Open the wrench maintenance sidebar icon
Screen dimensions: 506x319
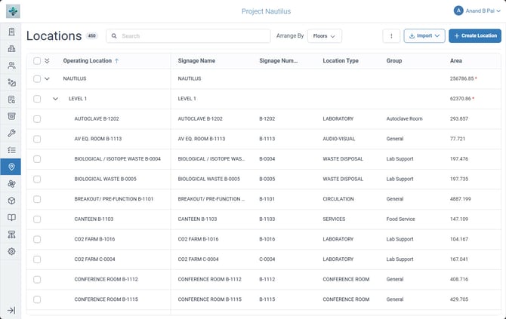tap(11, 133)
